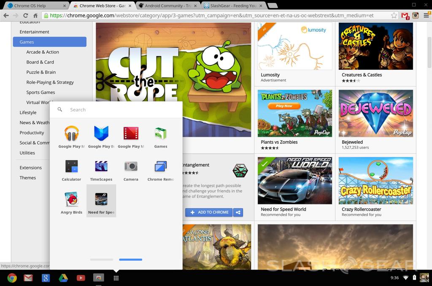The image size is (432, 286).
Task: Open the Crazy Rollercoaster tile
Action: pos(376,188)
